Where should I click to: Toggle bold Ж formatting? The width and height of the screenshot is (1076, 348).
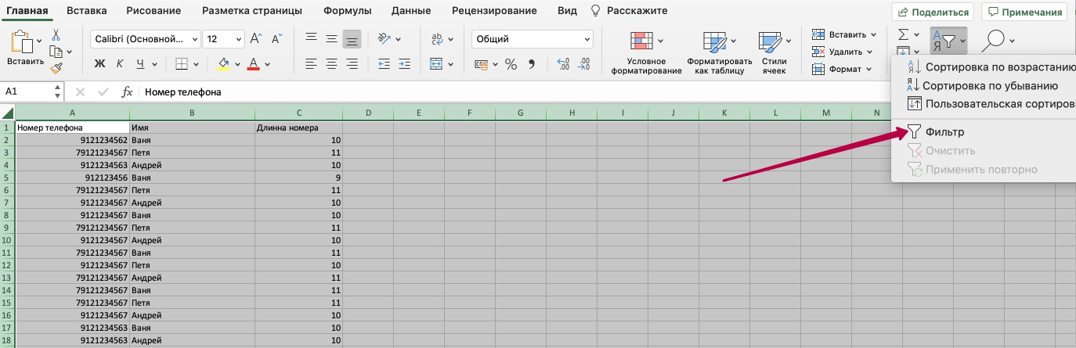click(x=99, y=64)
